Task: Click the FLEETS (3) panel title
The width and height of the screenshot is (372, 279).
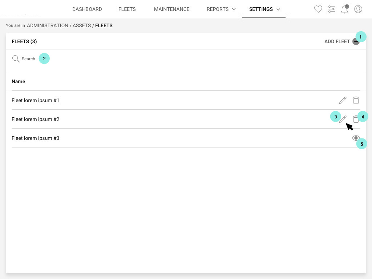Action: coord(24,41)
